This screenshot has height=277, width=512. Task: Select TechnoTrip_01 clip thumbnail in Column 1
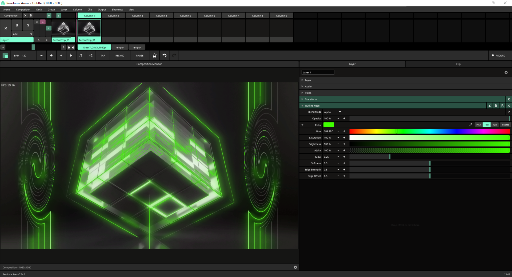pyautogui.click(x=89, y=28)
